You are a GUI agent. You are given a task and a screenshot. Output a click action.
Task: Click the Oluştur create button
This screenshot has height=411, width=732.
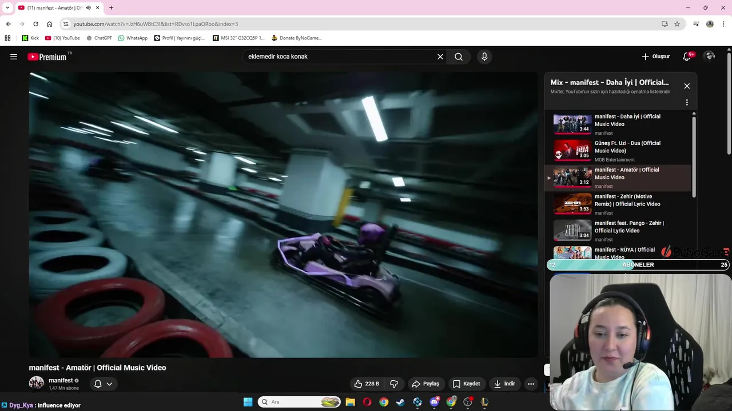coord(655,57)
